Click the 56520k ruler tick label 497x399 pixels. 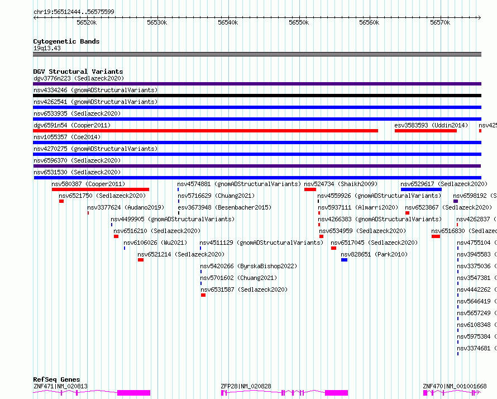point(87,22)
